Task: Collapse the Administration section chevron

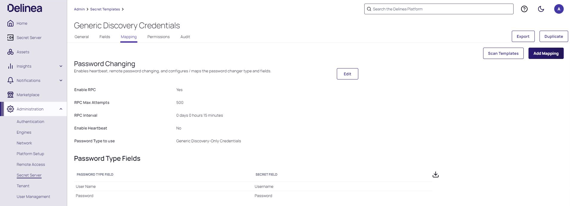Action: click(x=61, y=109)
